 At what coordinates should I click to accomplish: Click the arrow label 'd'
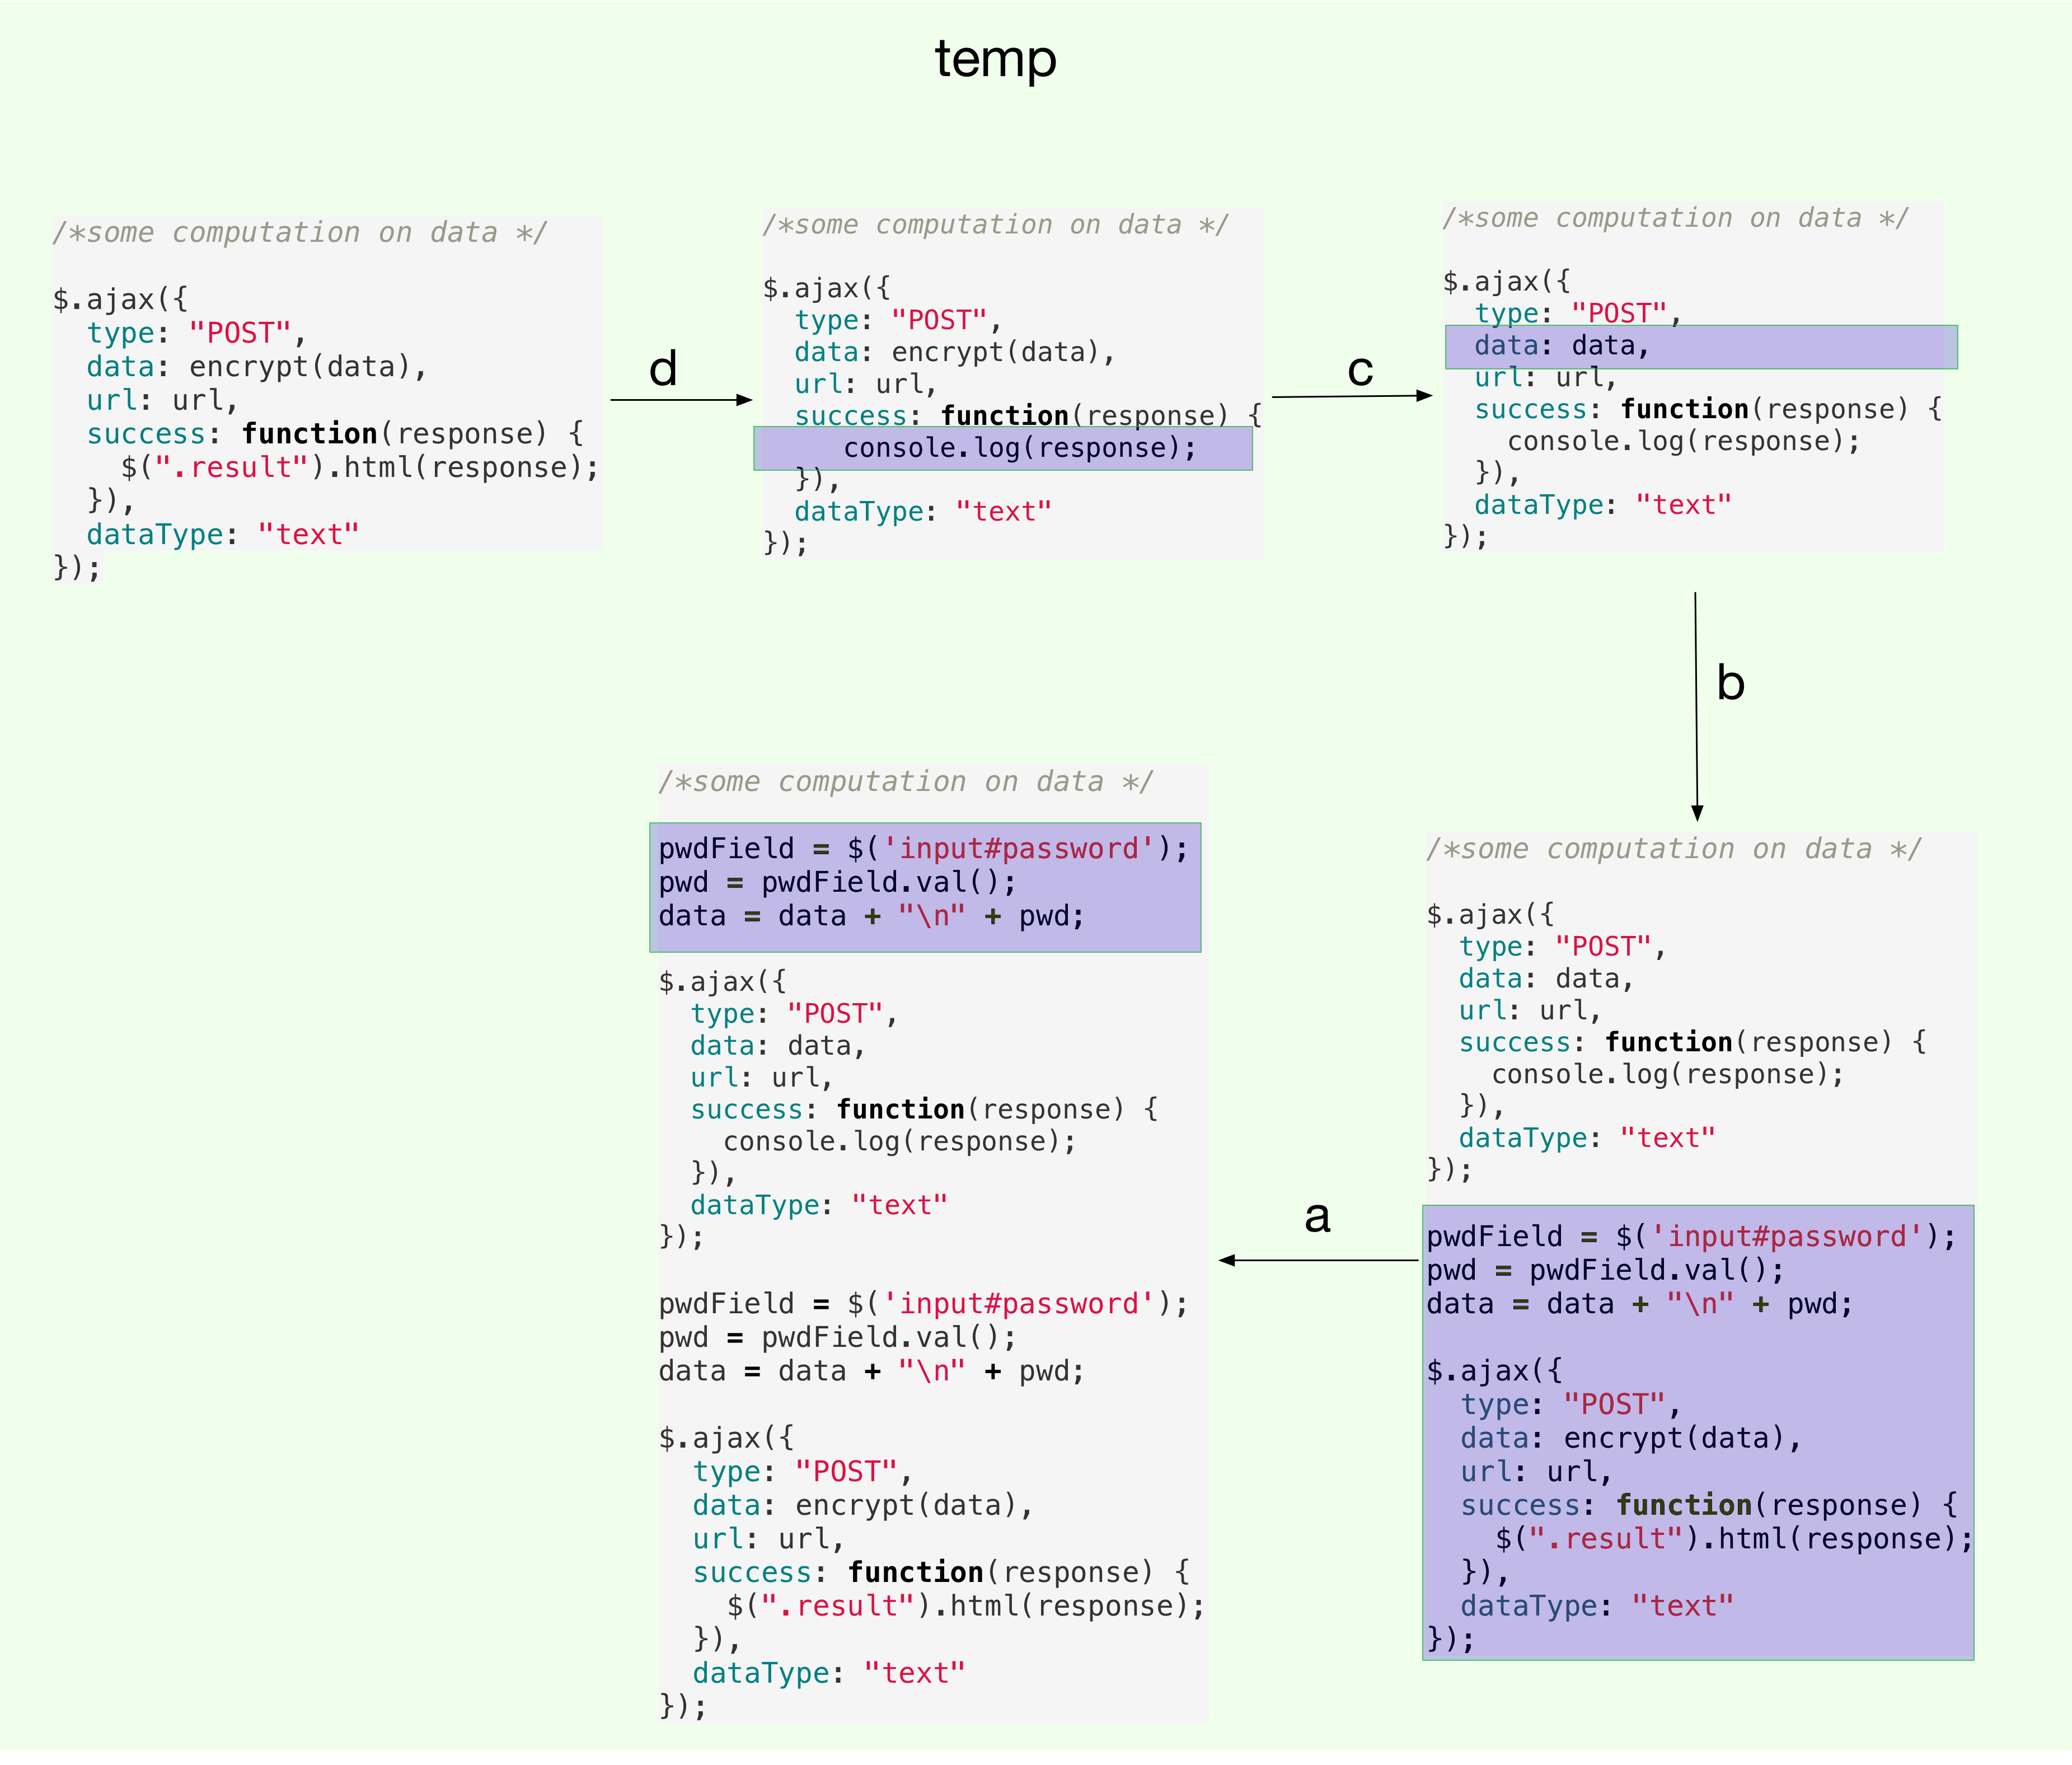[x=663, y=369]
